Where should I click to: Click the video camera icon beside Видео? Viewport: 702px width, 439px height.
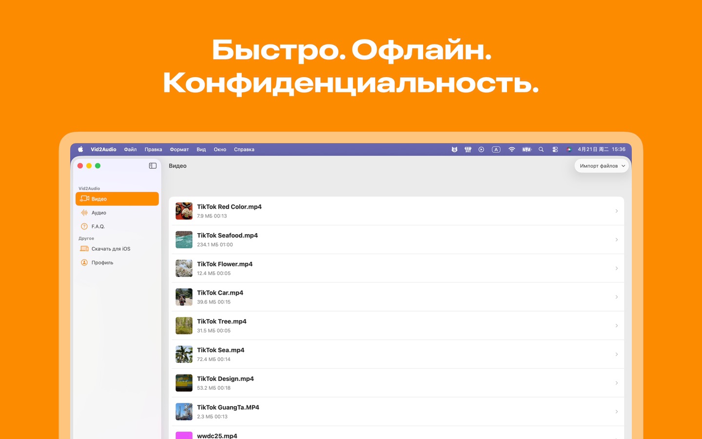point(84,199)
